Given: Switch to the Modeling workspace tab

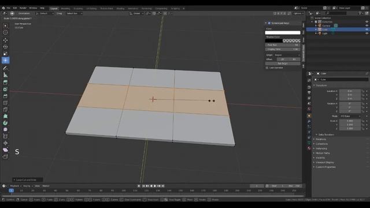Looking at the screenshot, I should (x=65, y=9).
